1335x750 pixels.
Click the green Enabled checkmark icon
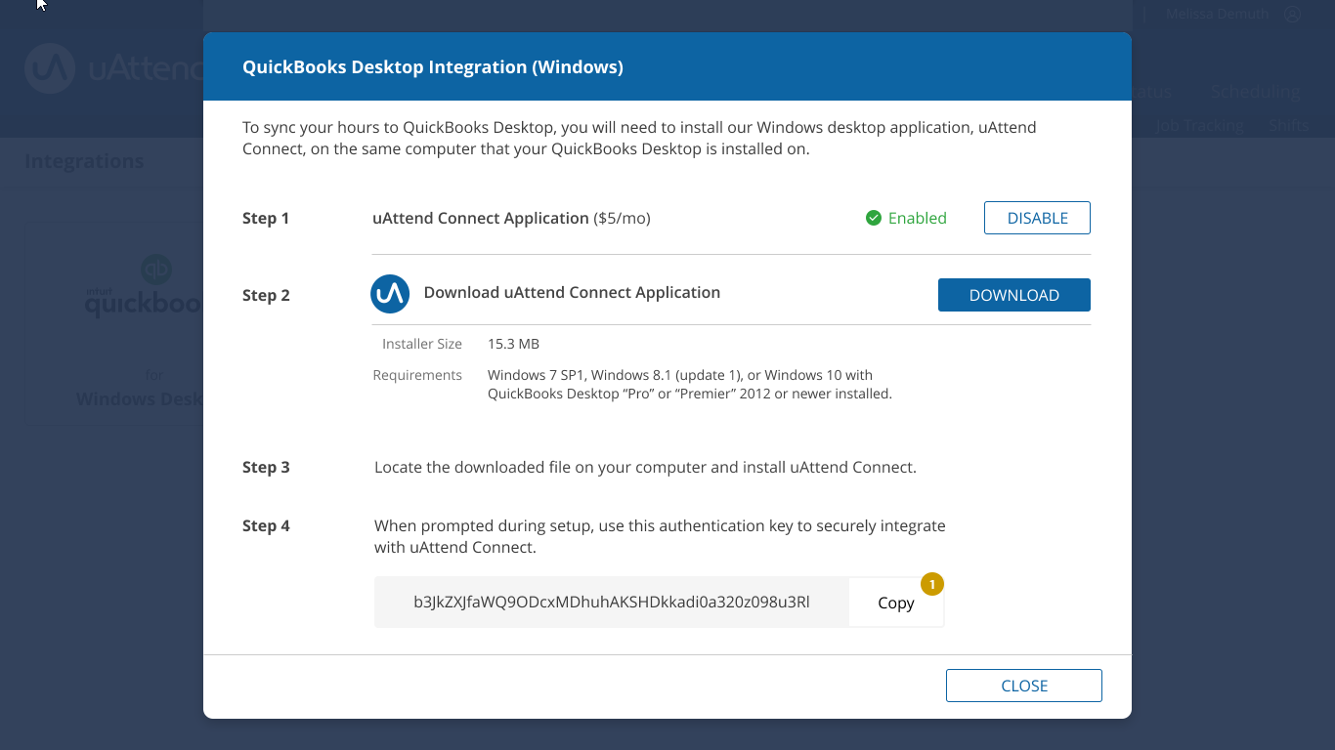[874, 218]
